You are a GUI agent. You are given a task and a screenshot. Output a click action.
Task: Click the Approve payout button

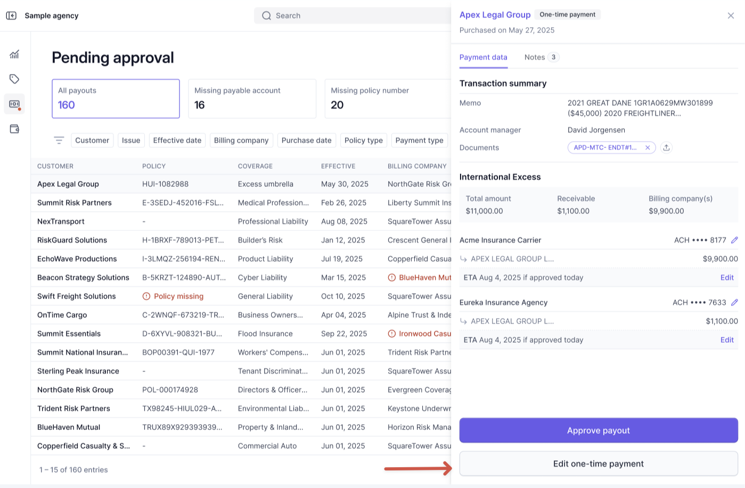click(x=599, y=430)
